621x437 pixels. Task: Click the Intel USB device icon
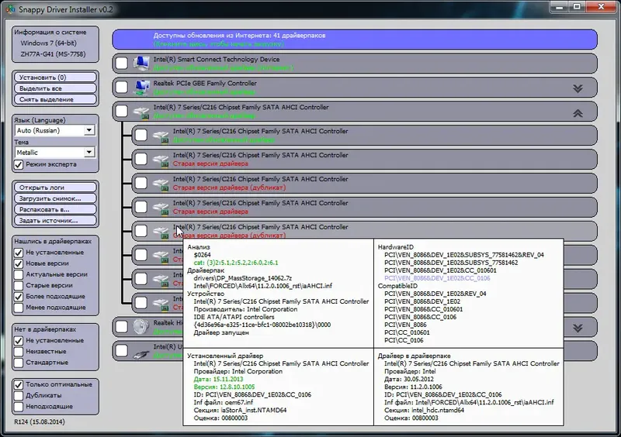141,352
